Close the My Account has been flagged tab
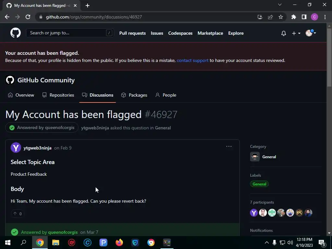 pyautogui.click(x=75, y=6)
